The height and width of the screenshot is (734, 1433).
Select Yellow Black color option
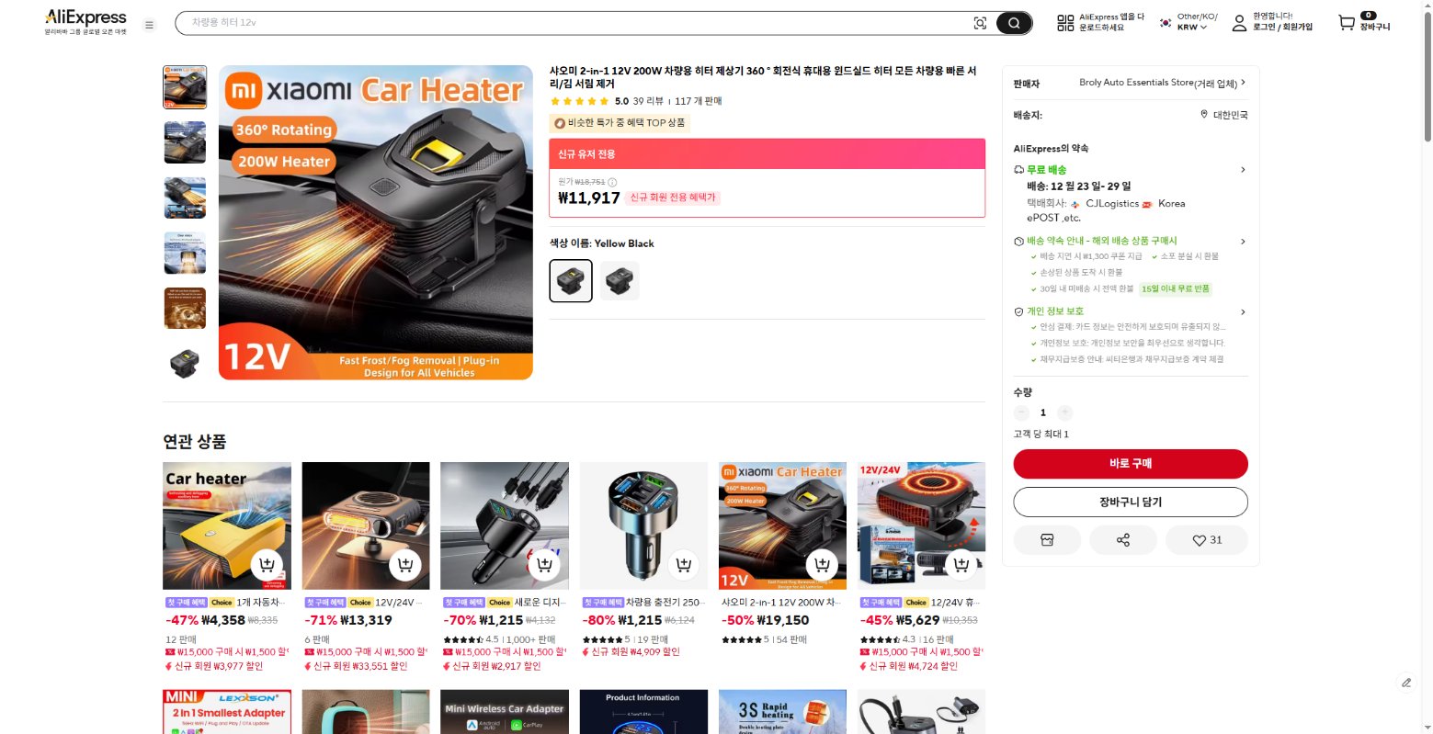(x=571, y=280)
